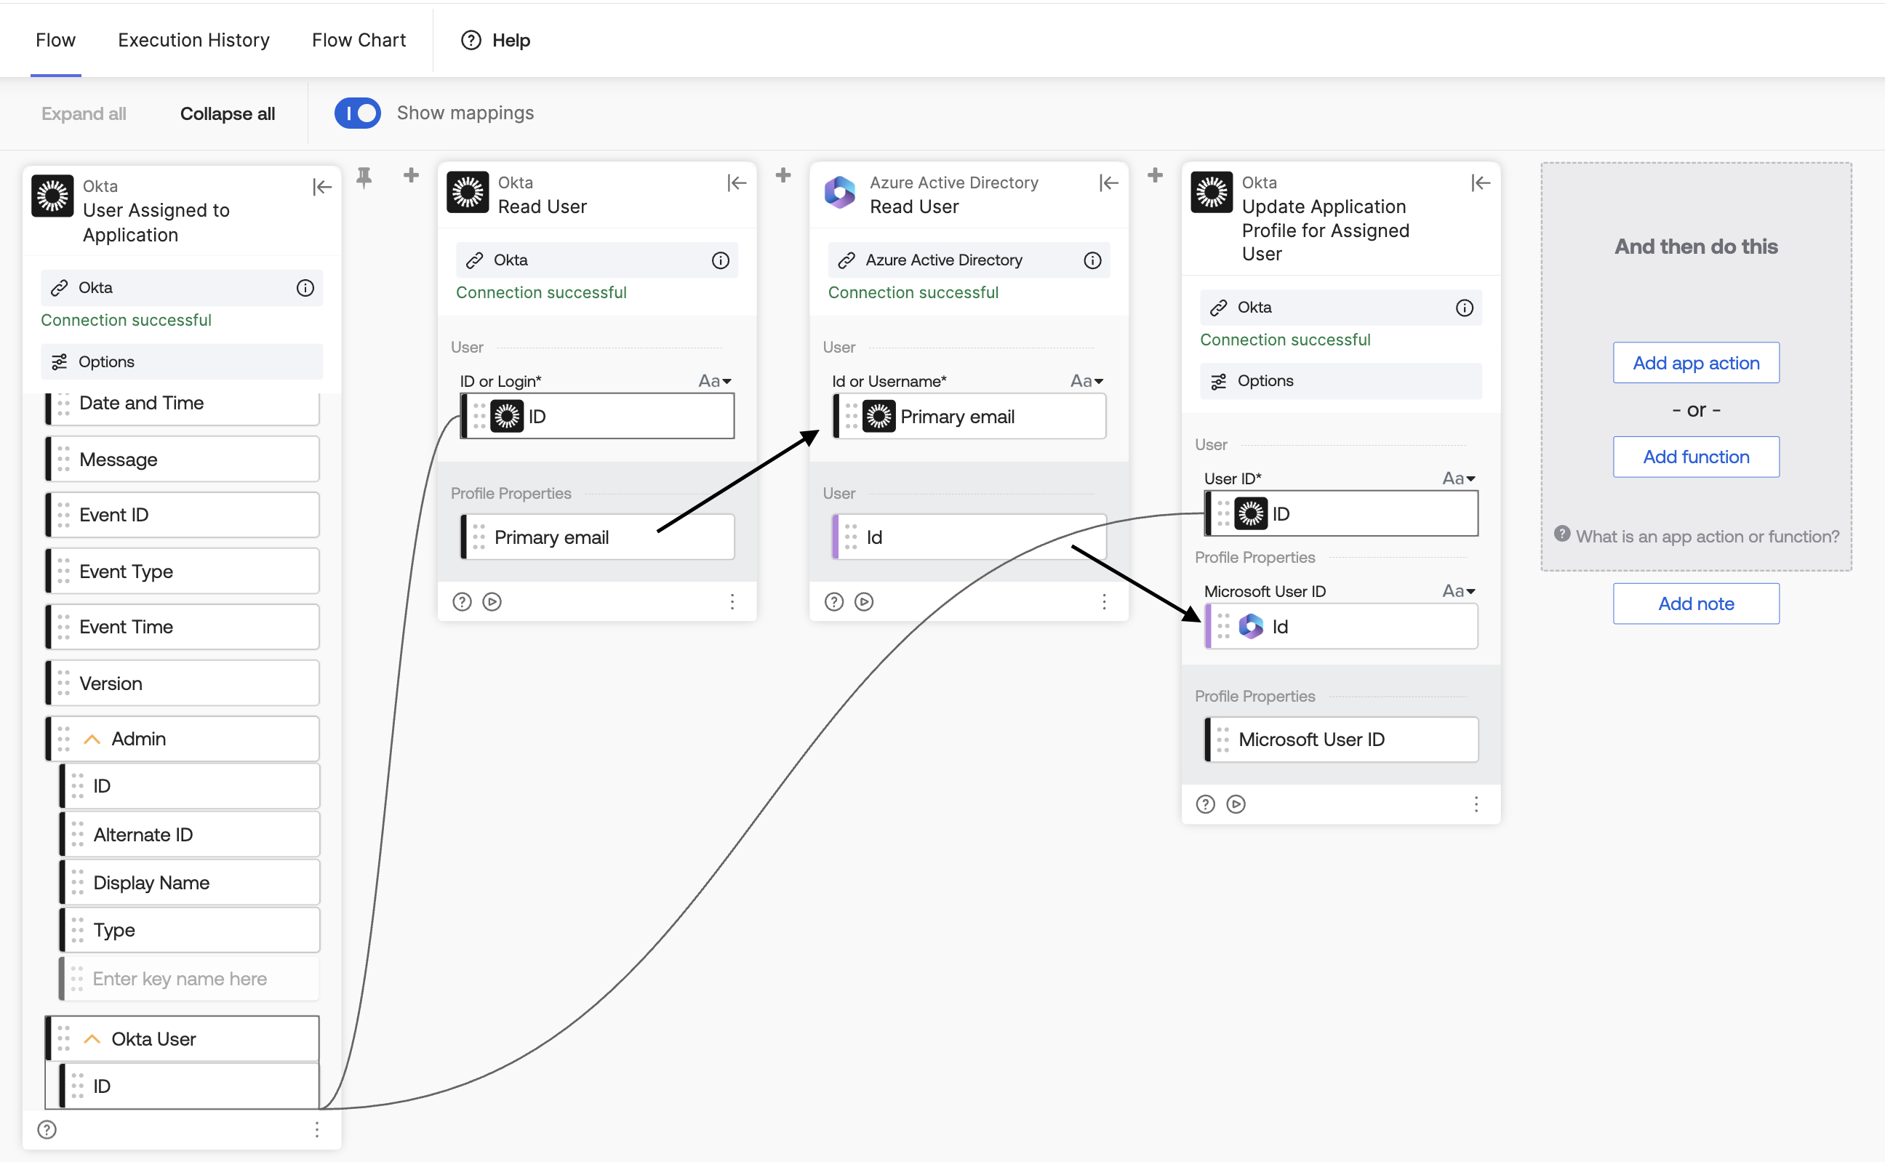Open help for Azure Active Directory card
The image size is (1885, 1162).
[833, 602]
